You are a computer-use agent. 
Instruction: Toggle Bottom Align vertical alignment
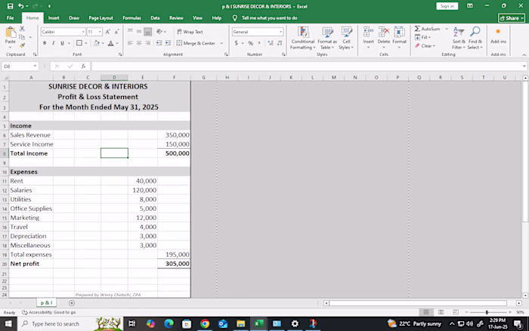pyautogui.click(x=147, y=32)
